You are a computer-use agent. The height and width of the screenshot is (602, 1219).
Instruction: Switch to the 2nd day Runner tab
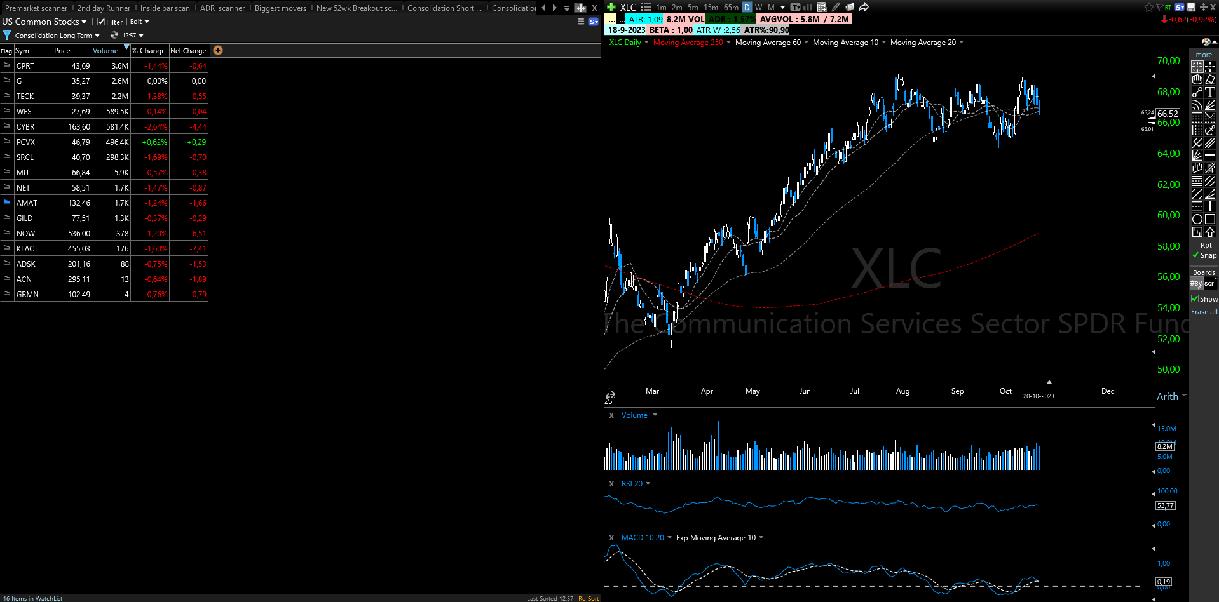(104, 8)
